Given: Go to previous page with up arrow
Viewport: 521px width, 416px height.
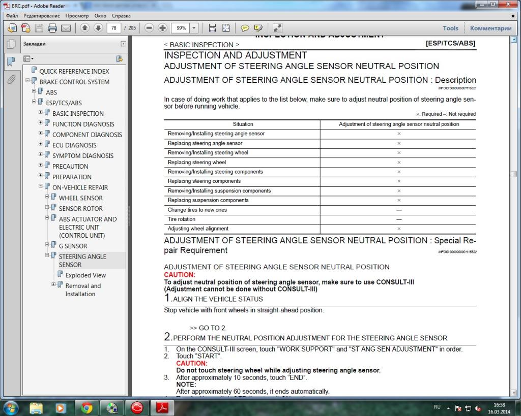Looking at the screenshot, I should click(84, 28).
